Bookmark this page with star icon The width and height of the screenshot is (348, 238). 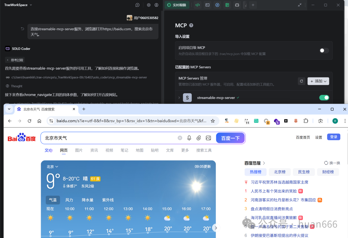pyautogui.click(x=213, y=121)
